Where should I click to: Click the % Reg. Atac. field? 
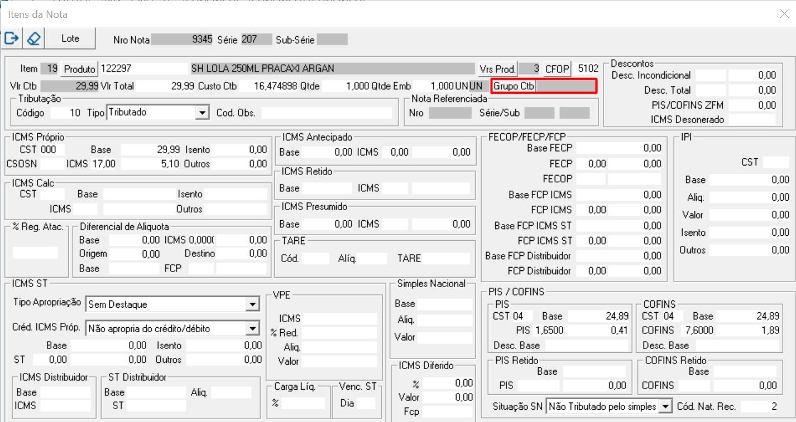pyautogui.click(x=36, y=253)
